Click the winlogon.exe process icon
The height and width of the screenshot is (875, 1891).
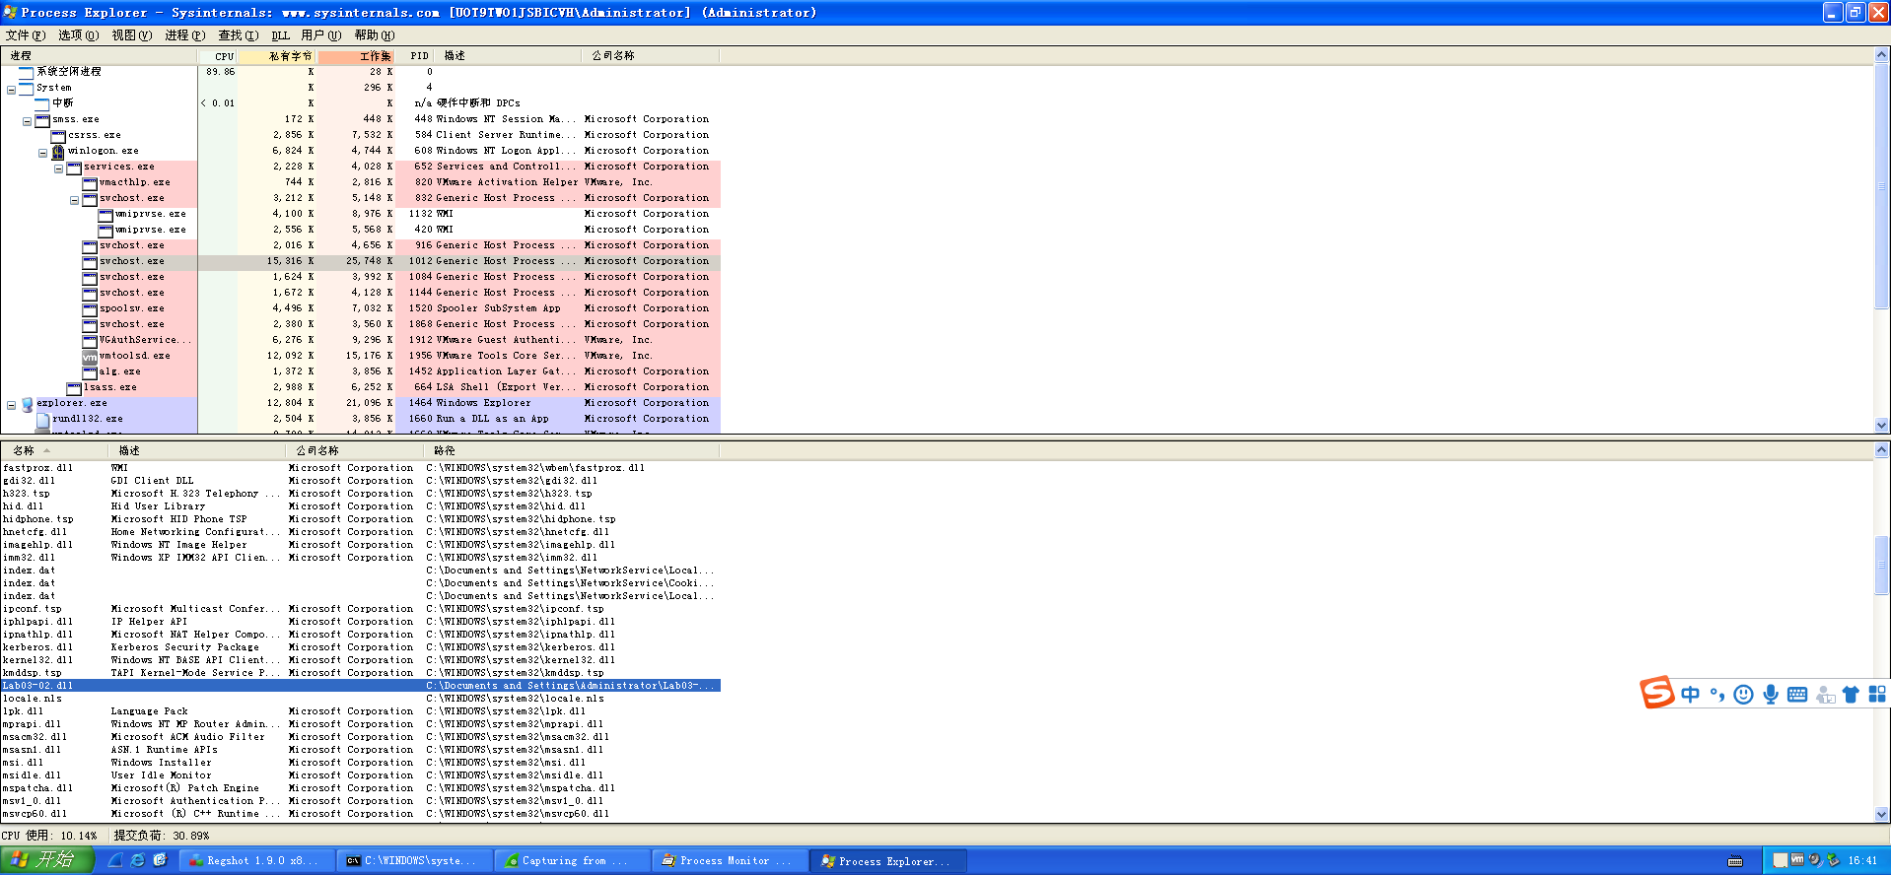(x=58, y=151)
